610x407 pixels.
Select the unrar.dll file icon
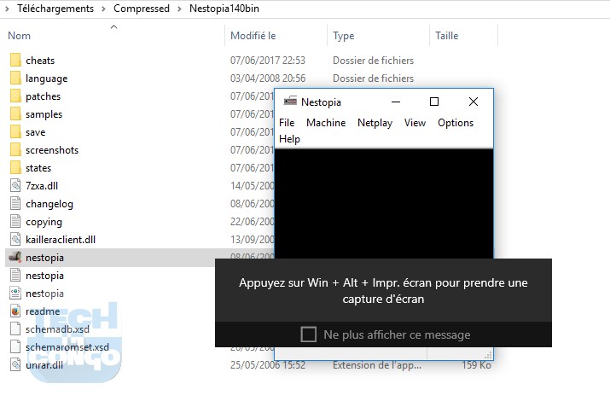click(15, 364)
